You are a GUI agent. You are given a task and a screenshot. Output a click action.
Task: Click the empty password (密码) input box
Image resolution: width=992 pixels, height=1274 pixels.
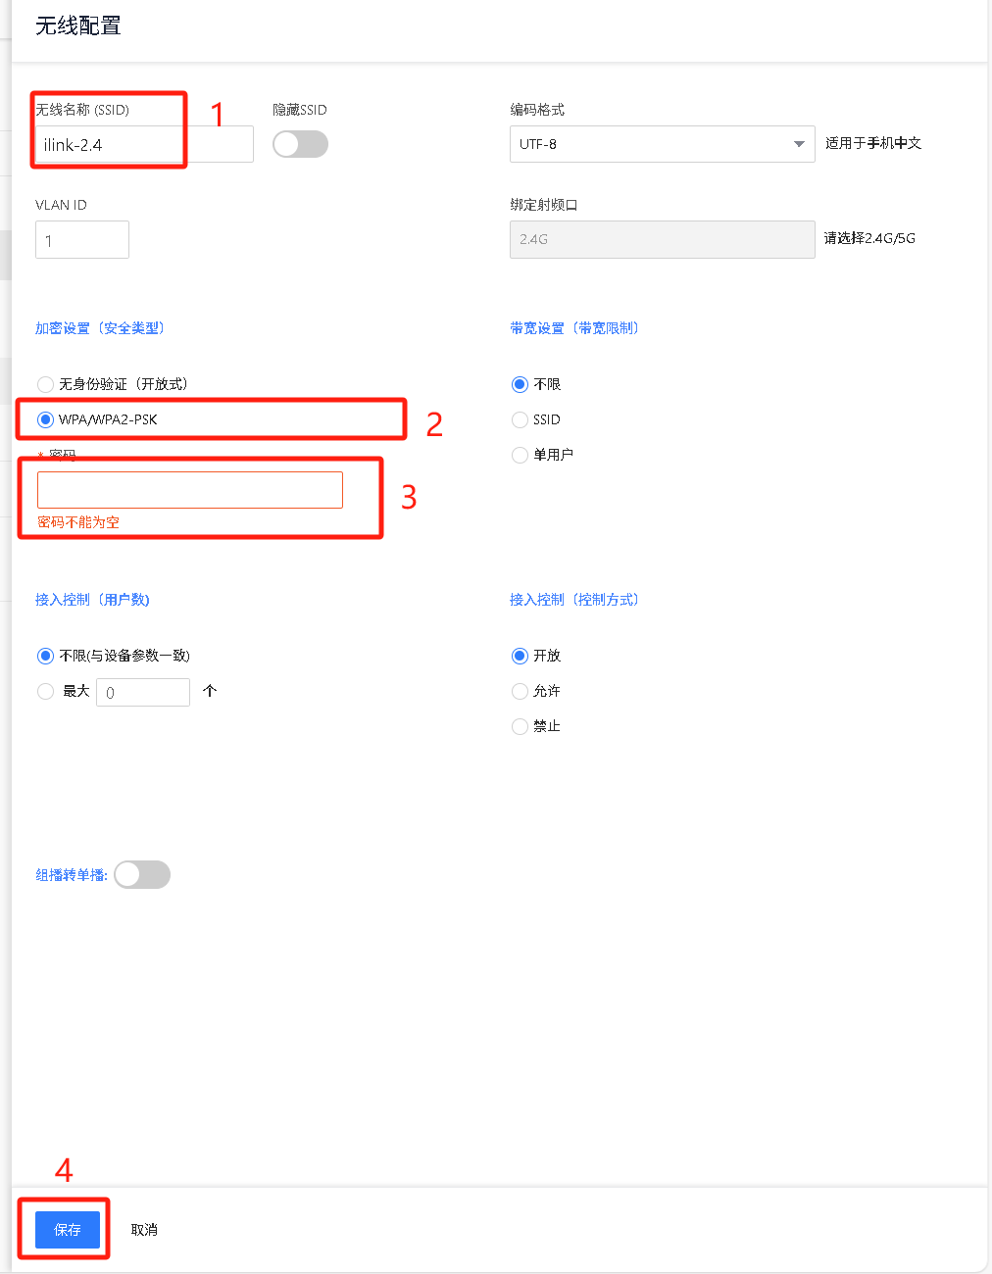point(190,490)
